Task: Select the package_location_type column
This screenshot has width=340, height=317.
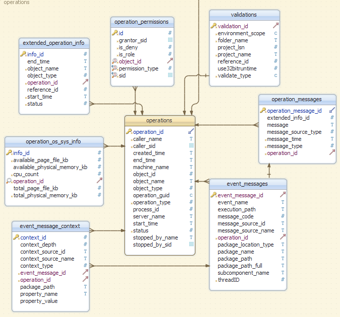Action: [x=245, y=245]
